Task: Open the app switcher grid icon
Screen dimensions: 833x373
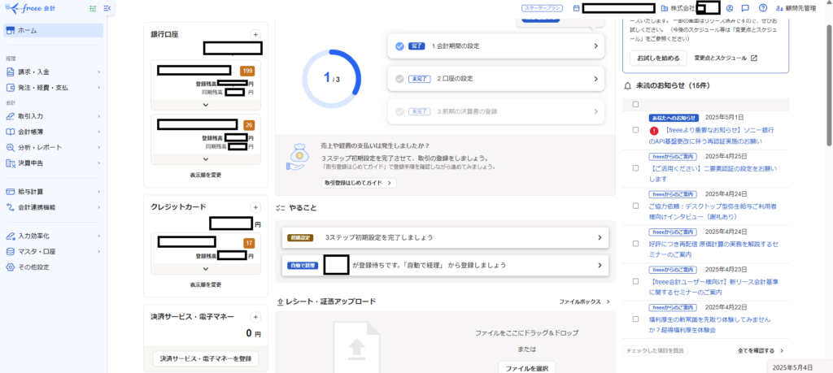Action: click(93, 8)
